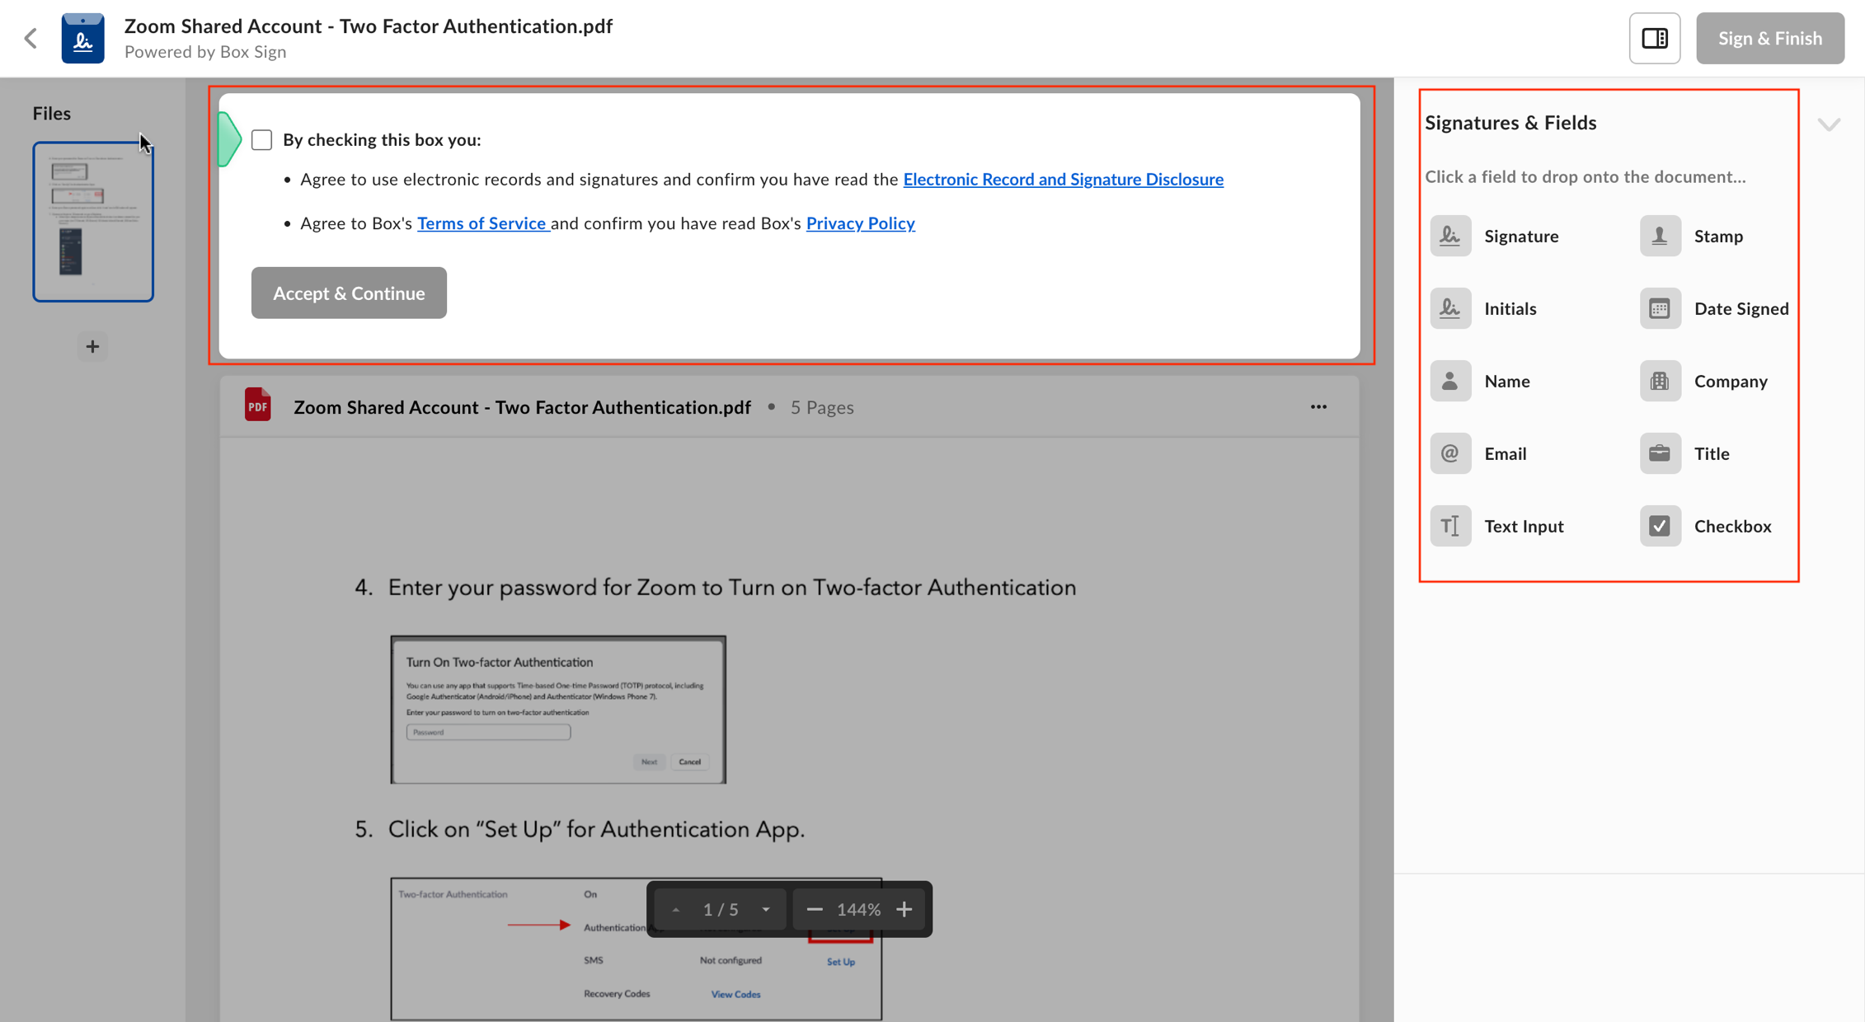Open Box's Privacy Policy link
The height and width of the screenshot is (1022, 1865).
click(860, 223)
